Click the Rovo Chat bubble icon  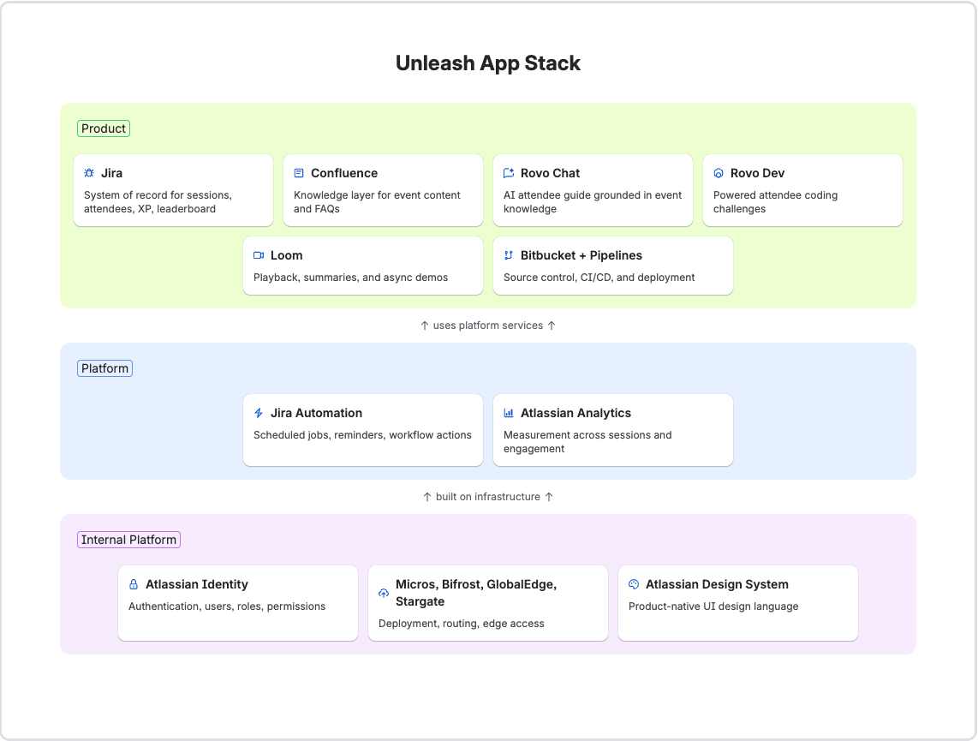point(509,173)
